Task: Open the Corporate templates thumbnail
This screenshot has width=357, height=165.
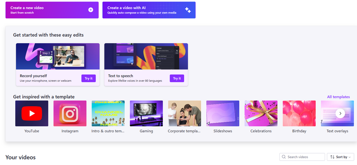Action: [184, 113]
